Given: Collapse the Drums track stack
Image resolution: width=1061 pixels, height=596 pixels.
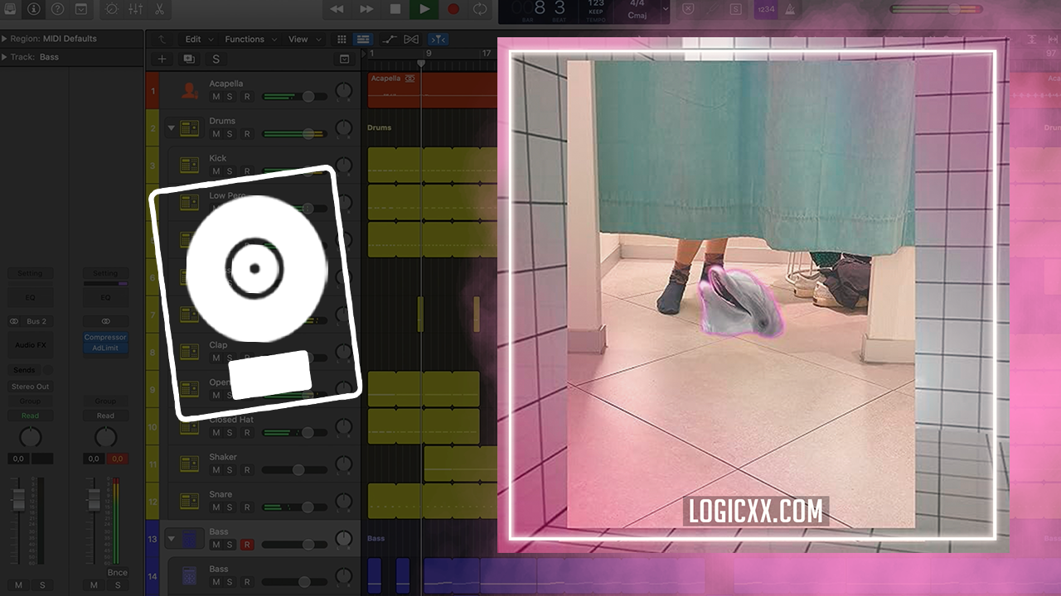Looking at the screenshot, I should [x=172, y=128].
